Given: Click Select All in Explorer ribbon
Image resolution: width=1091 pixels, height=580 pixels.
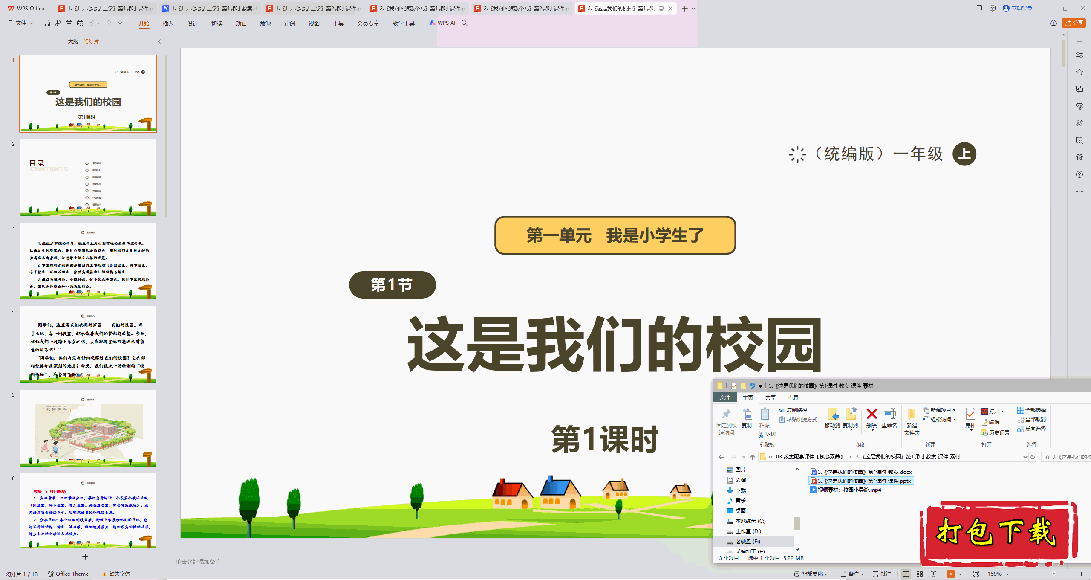Looking at the screenshot, I should [1032, 410].
